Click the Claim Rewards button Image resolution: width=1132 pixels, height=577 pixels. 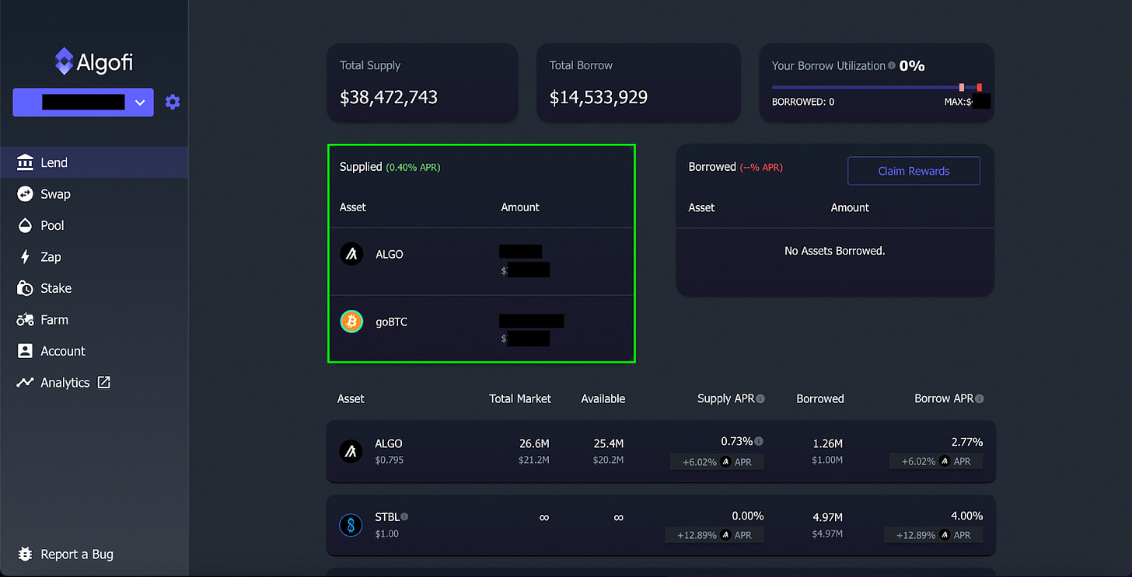(914, 171)
